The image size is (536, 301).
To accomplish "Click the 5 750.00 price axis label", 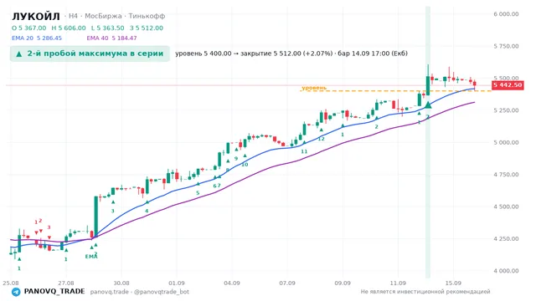I will point(506,46).
